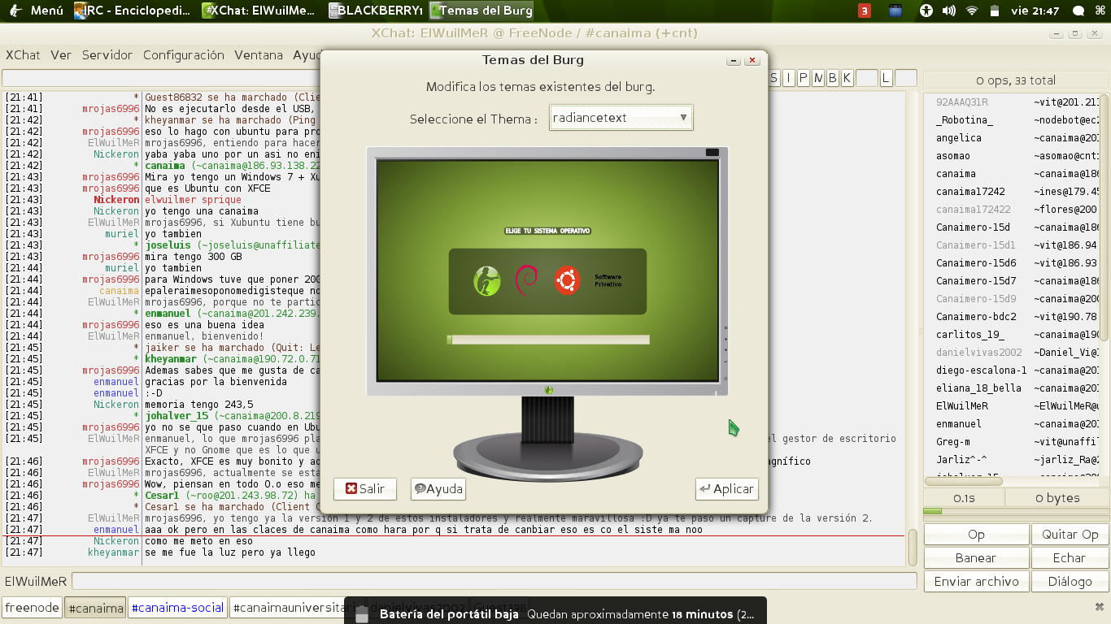
Task: Open the accessibility menu icon
Action: (x=926, y=11)
